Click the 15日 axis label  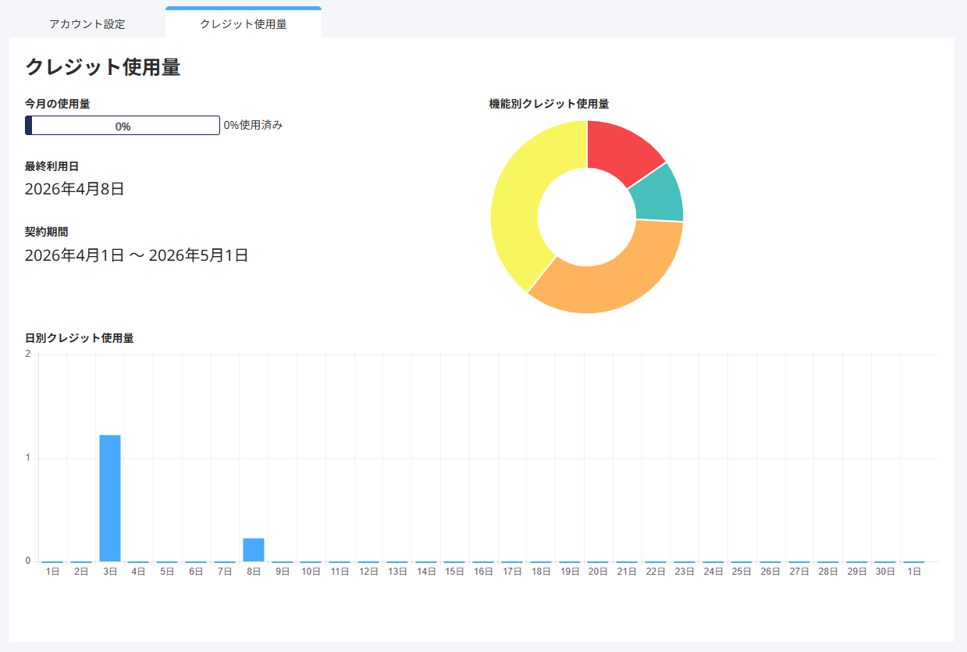tap(454, 572)
